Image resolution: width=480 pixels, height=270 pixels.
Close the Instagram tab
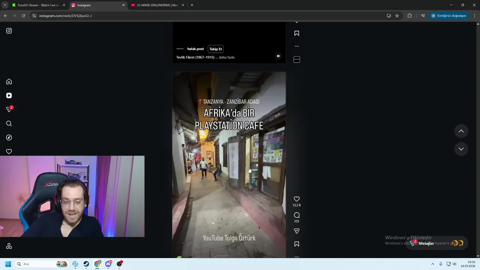click(123, 5)
